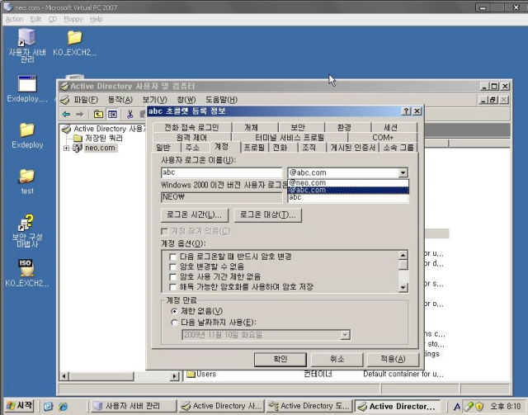
Task: Confirm with the 확인 button
Action: 280,360
